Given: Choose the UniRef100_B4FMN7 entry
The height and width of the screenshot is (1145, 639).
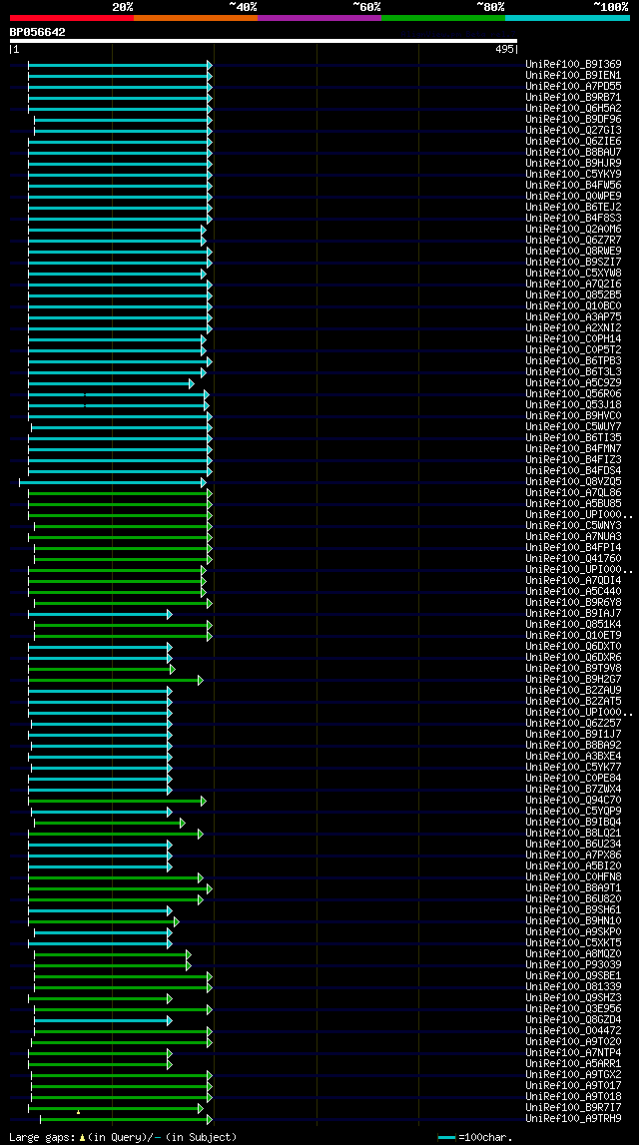Looking at the screenshot, I should tap(573, 448).
